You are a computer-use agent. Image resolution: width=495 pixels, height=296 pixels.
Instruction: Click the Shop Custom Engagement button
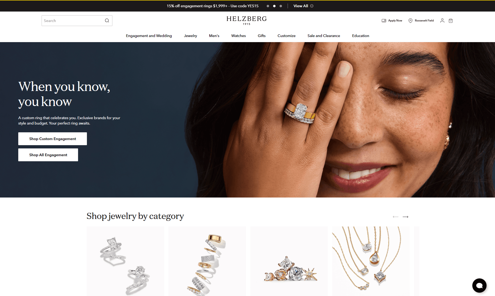click(x=53, y=139)
